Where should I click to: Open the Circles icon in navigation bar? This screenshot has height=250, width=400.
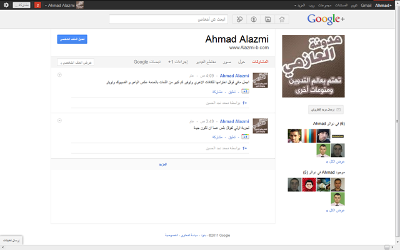coord(239,19)
